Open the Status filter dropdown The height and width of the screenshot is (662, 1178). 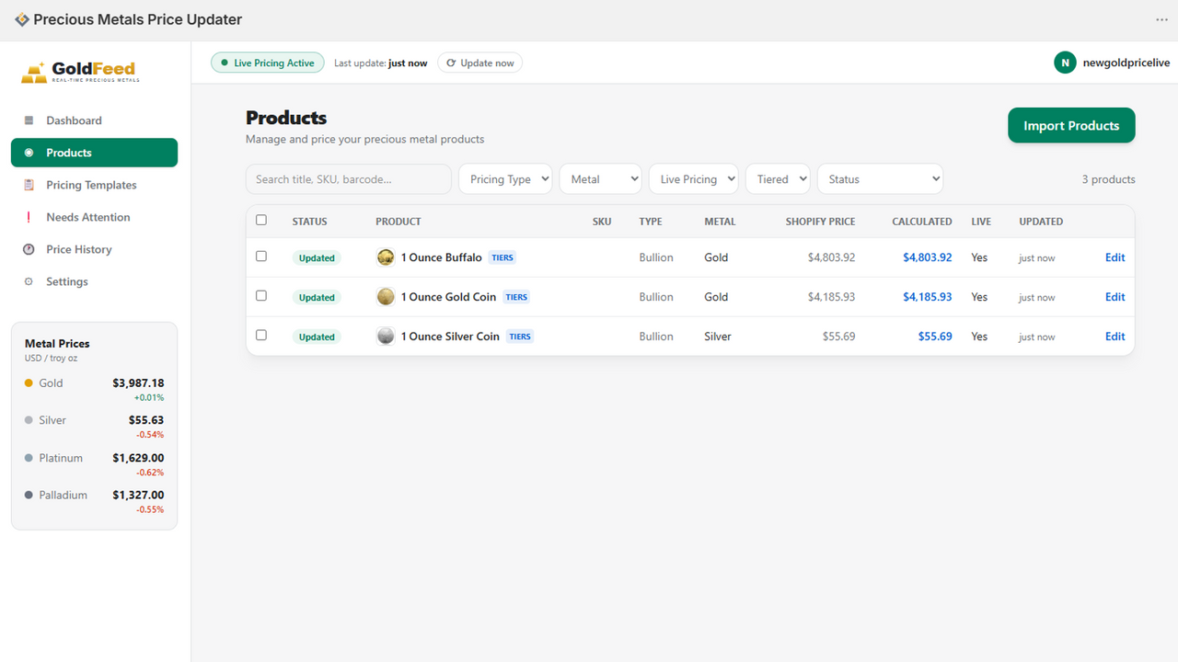(x=880, y=179)
